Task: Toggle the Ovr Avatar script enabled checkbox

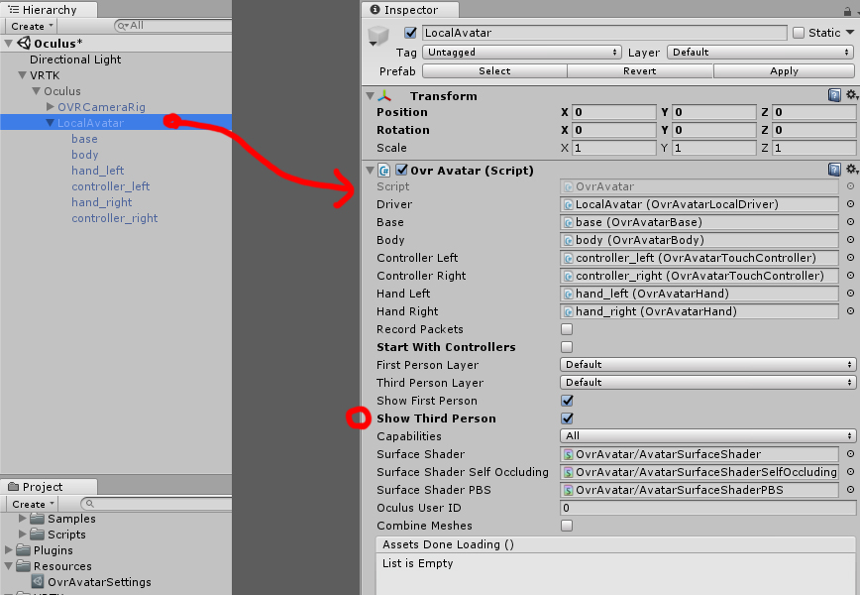Action: [401, 171]
